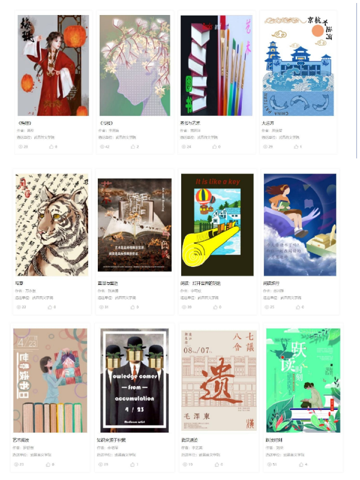Click thumbs-up under the 遗 calligraphy poster
360x480 pixels.
click(217, 464)
